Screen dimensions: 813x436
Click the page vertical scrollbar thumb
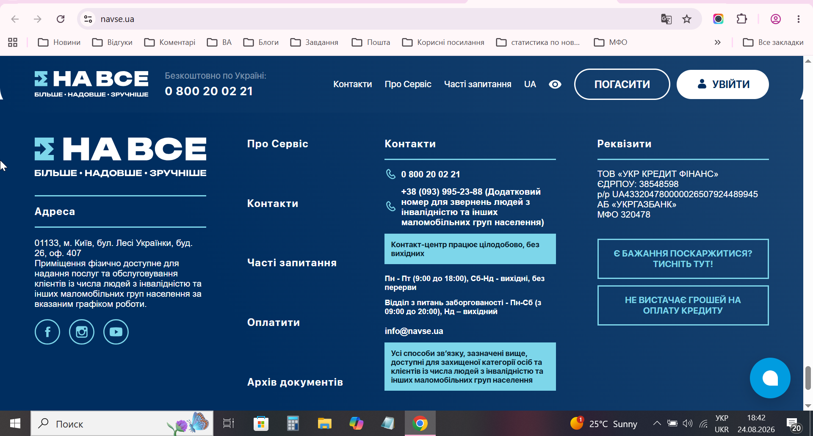808,378
